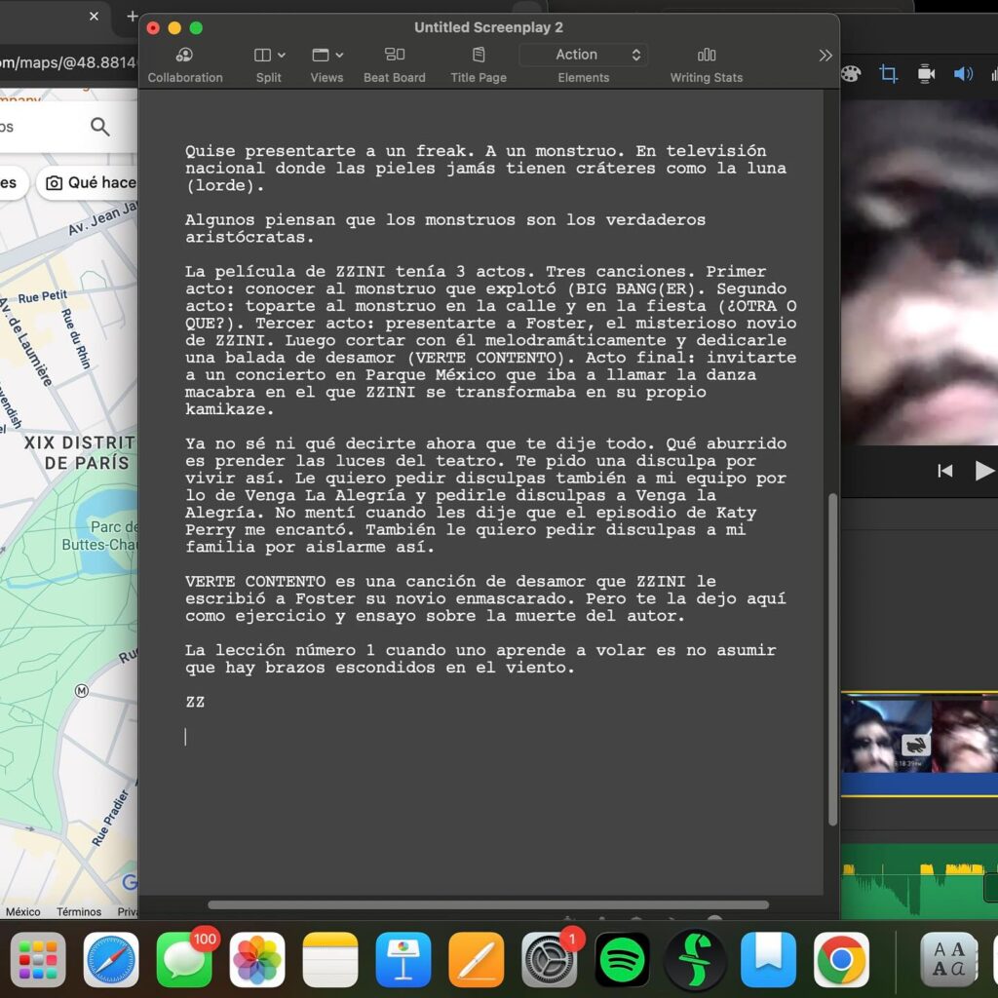Open the color correction palette icon

[x=850, y=74]
